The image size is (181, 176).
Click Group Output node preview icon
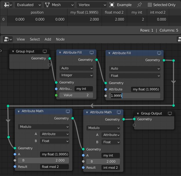pos(170,113)
